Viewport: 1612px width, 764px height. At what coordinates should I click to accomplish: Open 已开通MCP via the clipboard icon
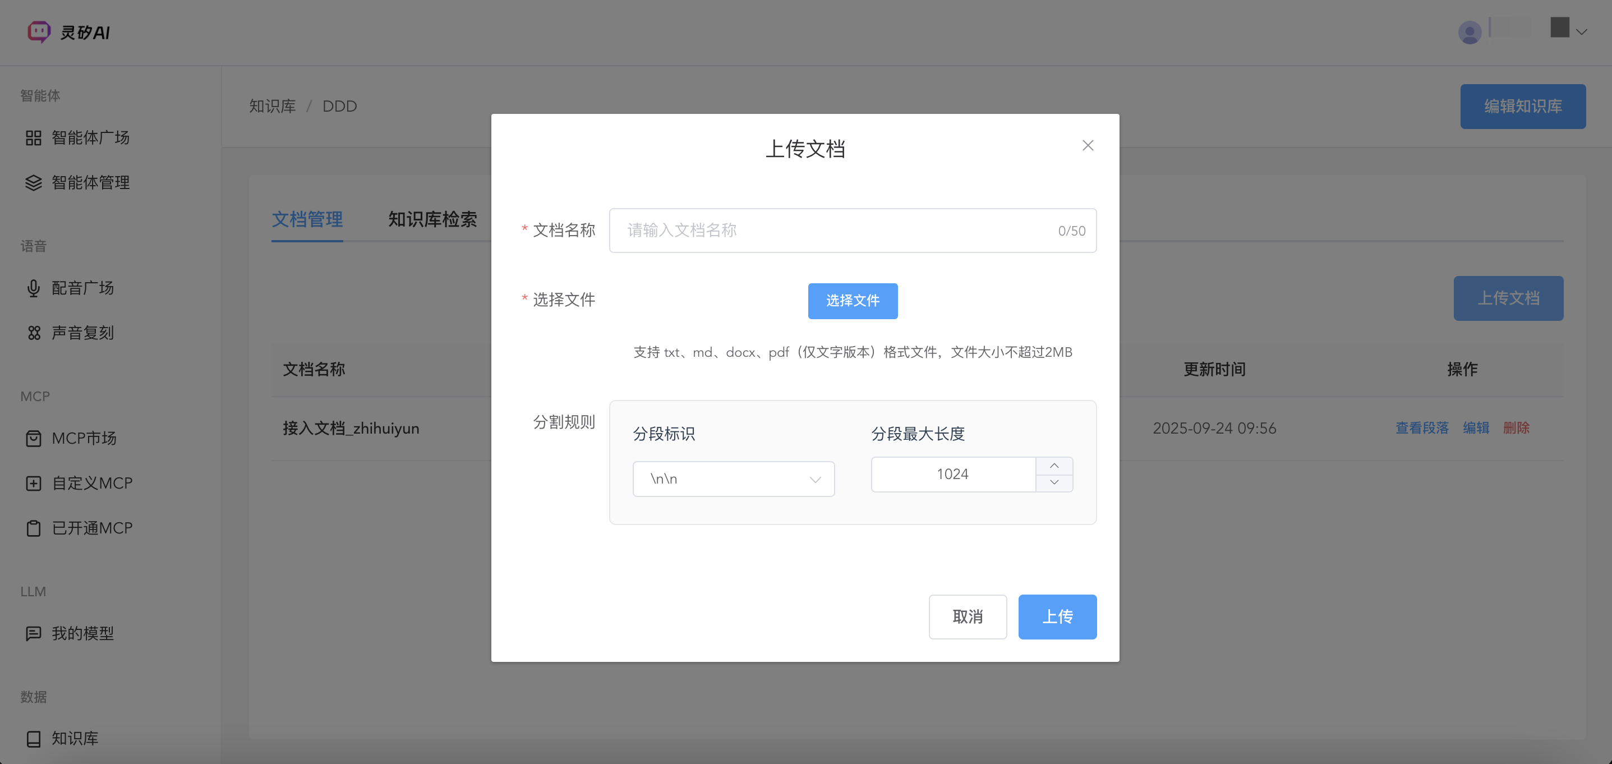point(33,527)
